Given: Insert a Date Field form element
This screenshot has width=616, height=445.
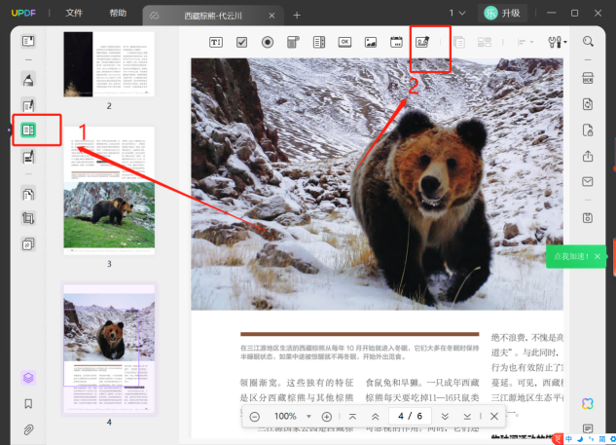Looking at the screenshot, I should click(x=396, y=42).
